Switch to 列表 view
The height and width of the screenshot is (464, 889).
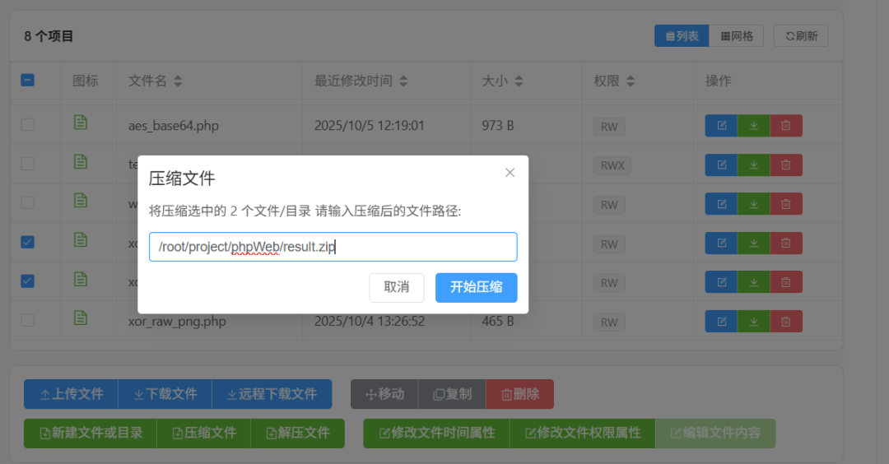[x=682, y=36]
